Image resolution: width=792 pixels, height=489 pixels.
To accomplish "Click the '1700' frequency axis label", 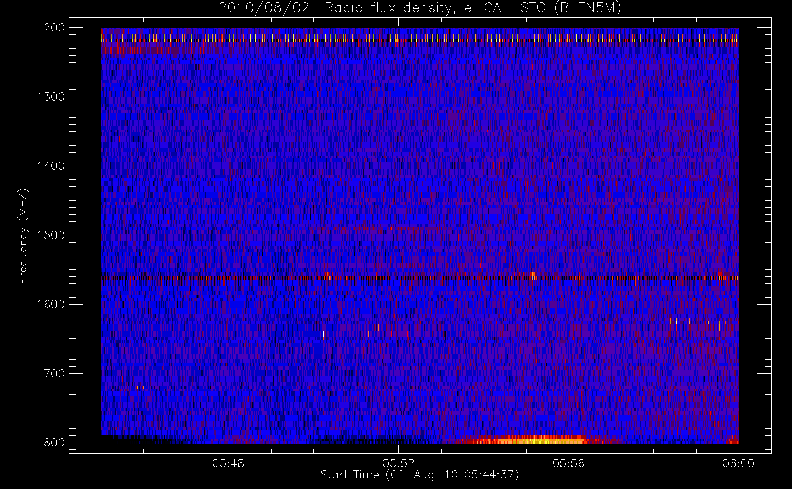I will [x=51, y=373].
